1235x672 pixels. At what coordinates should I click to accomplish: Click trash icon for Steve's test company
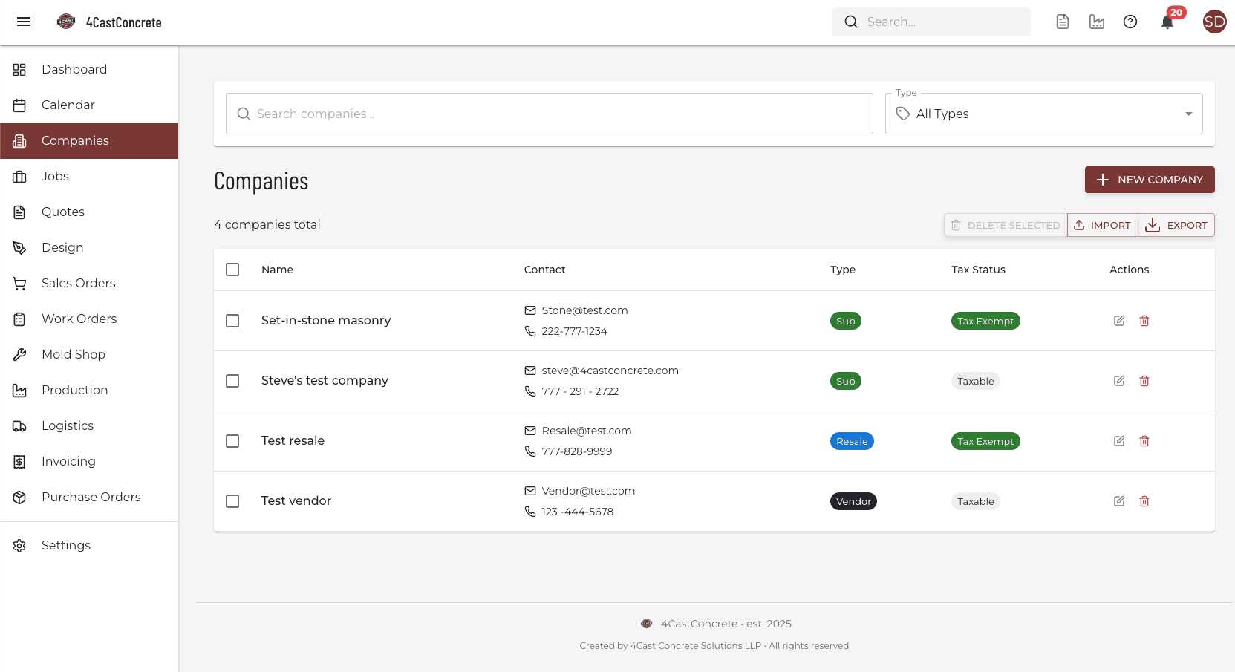pyautogui.click(x=1144, y=381)
